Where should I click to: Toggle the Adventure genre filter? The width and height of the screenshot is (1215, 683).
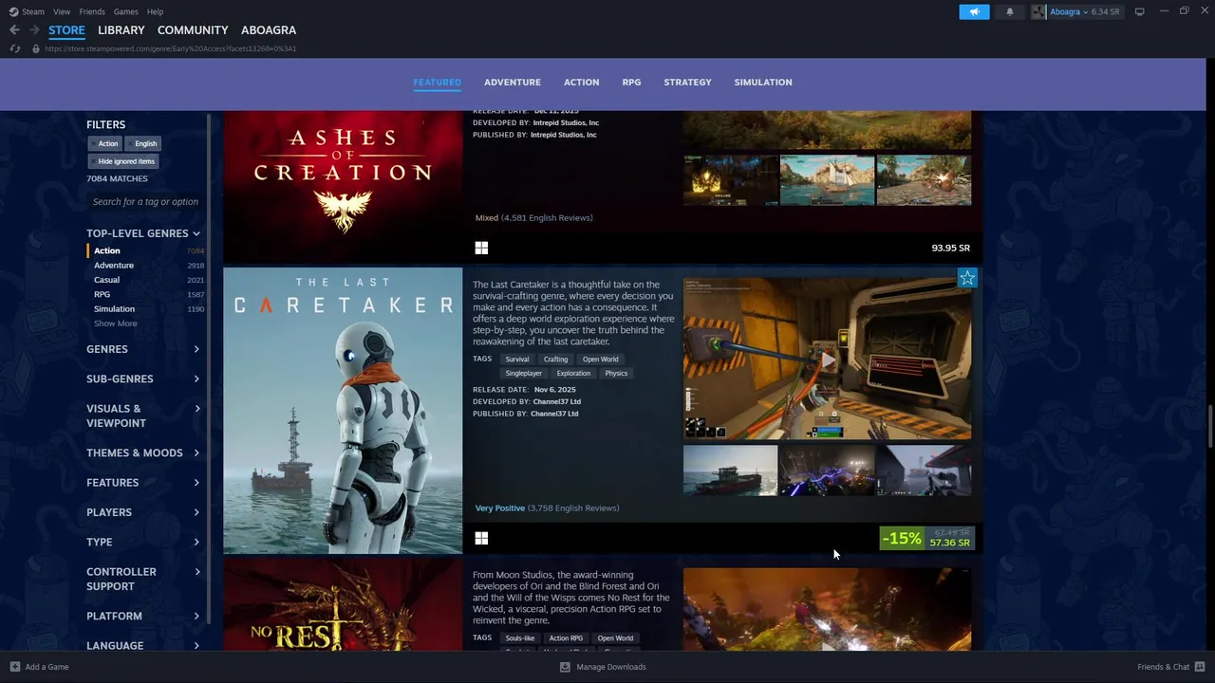[145, 266]
